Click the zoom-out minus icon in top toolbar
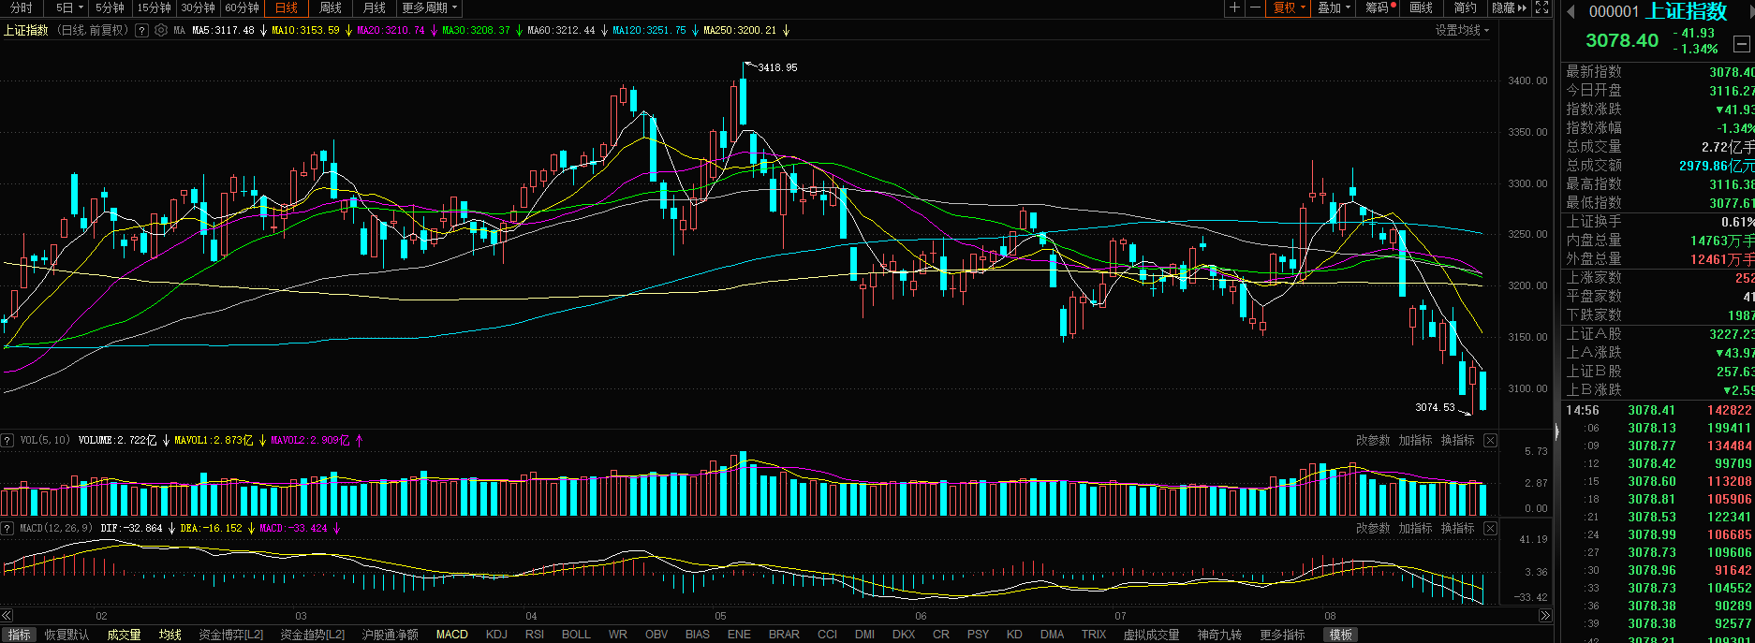1755x643 pixels. pyautogui.click(x=1255, y=7)
